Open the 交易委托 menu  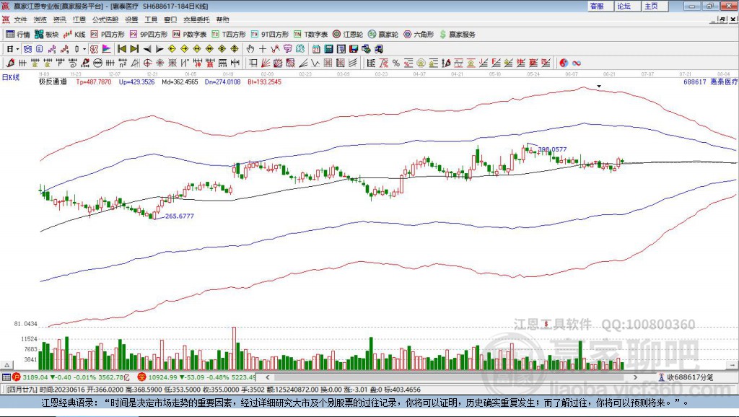pyautogui.click(x=195, y=19)
